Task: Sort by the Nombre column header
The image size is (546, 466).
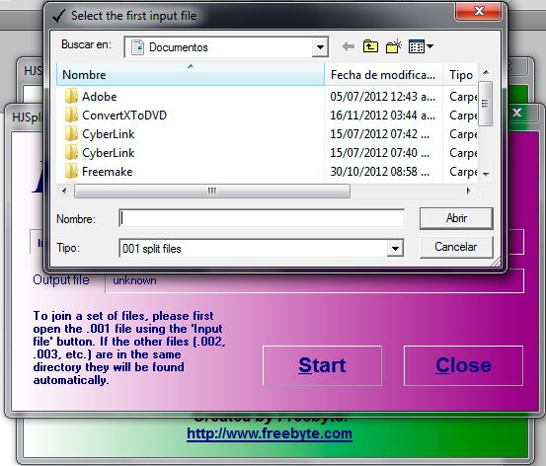Action: coord(191,74)
